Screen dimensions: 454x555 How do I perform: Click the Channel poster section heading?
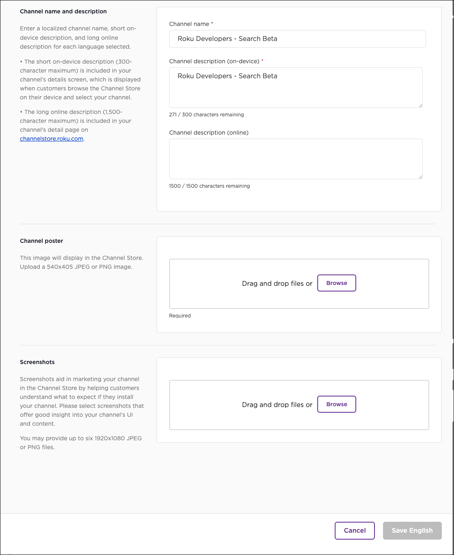[x=41, y=240]
